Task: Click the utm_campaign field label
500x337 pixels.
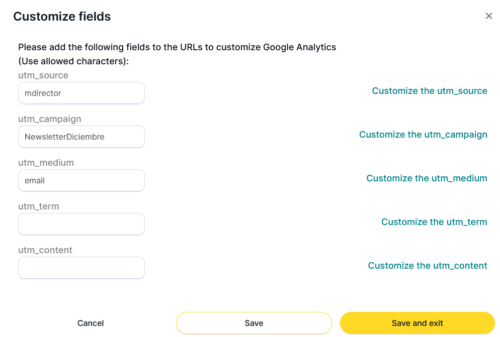Action: pyautogui.click(x=50, y=119)
